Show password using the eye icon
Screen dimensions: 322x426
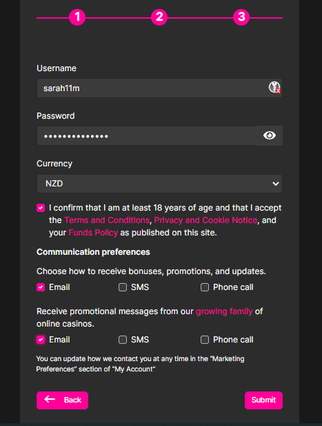(270, 135)
